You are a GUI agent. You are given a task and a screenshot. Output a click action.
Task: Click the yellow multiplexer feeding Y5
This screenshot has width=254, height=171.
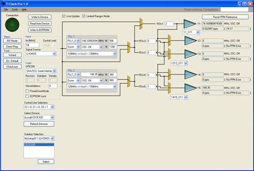point(169,88)
